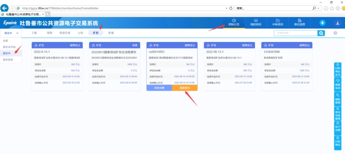Viewport: 345px width, 154px height.
Task: Click the 2022-06-14 10:00:00 start time
Action: tap(184, 76)
